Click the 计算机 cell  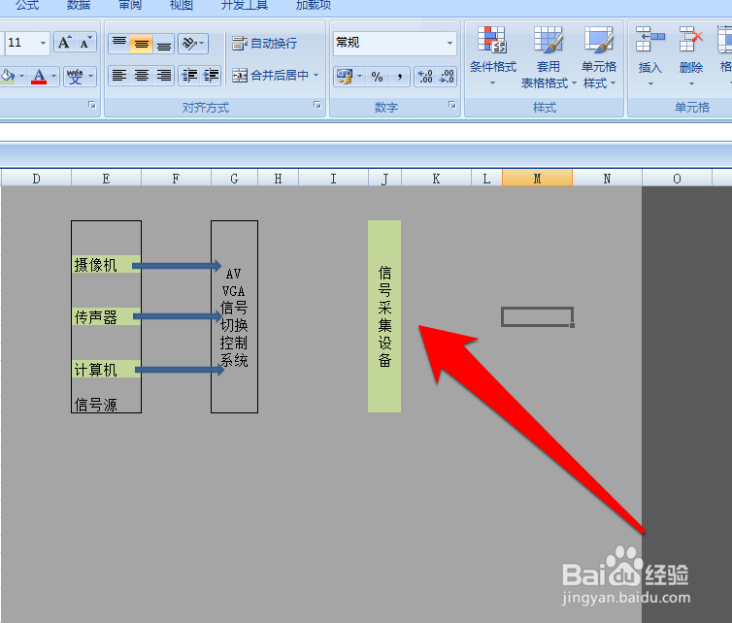point(106,369)
